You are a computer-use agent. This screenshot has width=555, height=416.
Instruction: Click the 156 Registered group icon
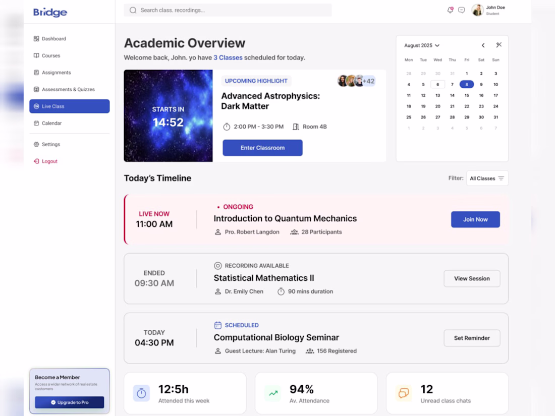(x=310, y=351)
